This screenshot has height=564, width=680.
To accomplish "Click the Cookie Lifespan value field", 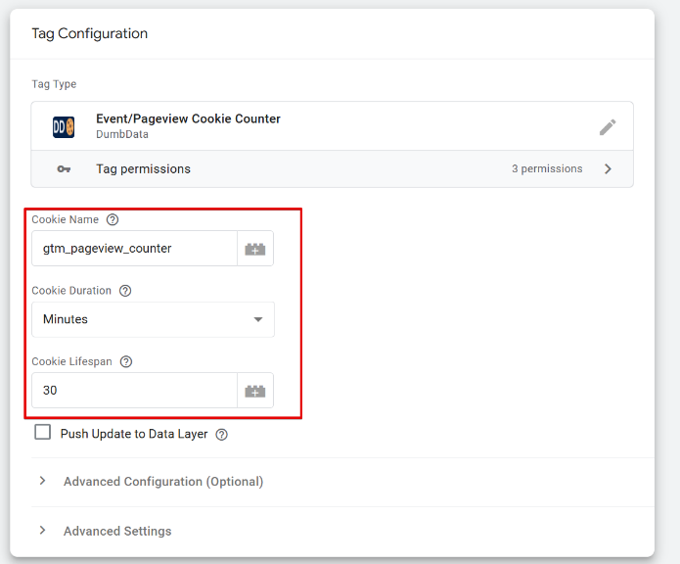I will coord(134,391).
